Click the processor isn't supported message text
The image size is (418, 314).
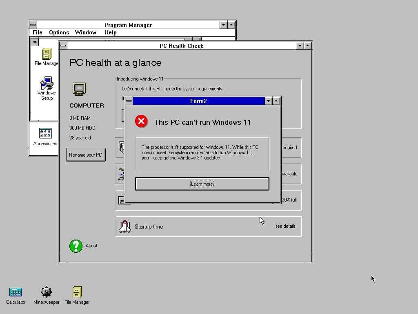pyautogui.click(x=200, y=153)
